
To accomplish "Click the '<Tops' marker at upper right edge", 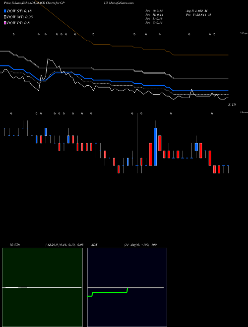I will click(x=244, y=33).
